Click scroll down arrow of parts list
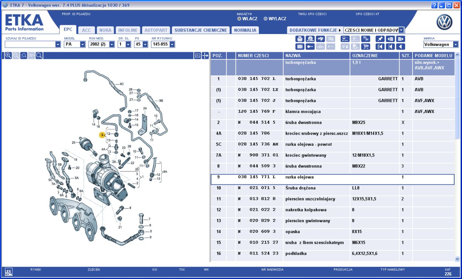Viewport: 462px width, 279px height. (x=457, y=259)
